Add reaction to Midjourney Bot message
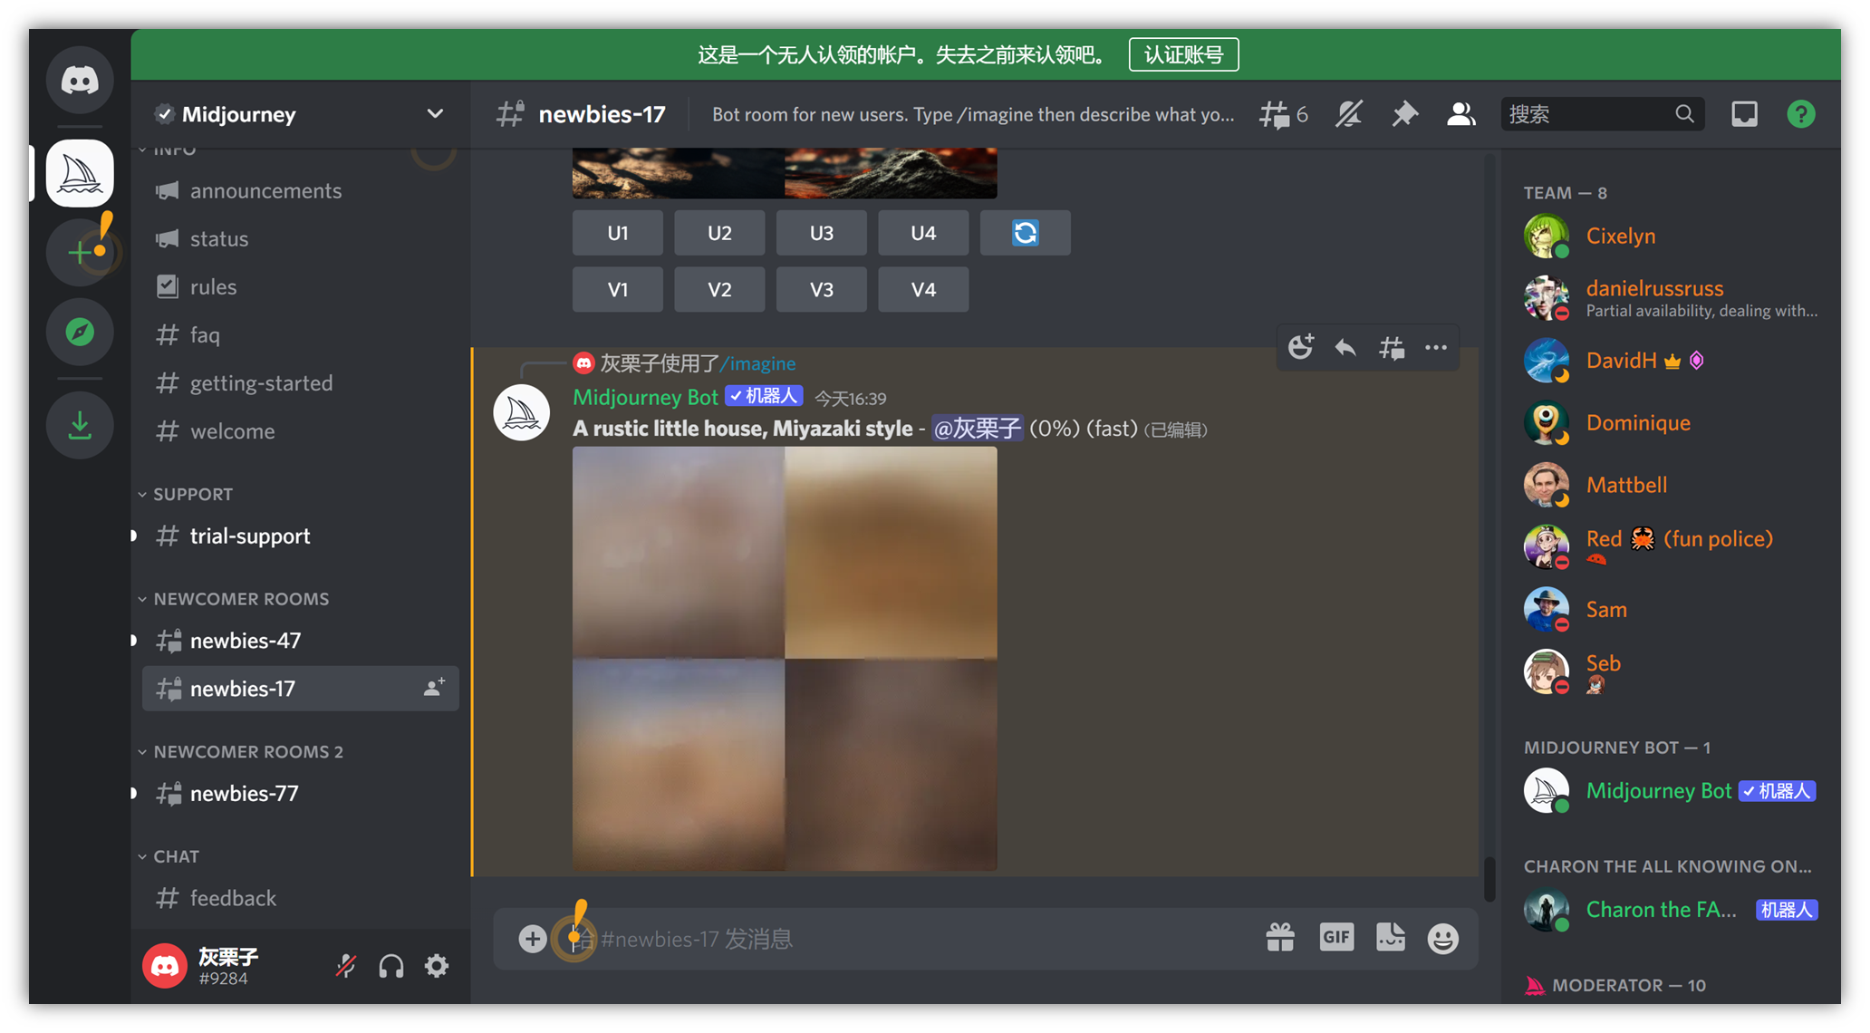 (1301, 347)
